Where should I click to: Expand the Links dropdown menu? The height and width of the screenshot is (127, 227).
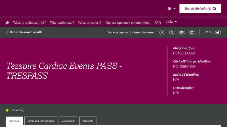click(171, 21)
